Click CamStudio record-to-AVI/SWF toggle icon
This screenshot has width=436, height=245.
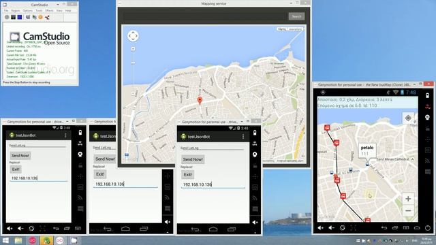(x=34, y=17)
